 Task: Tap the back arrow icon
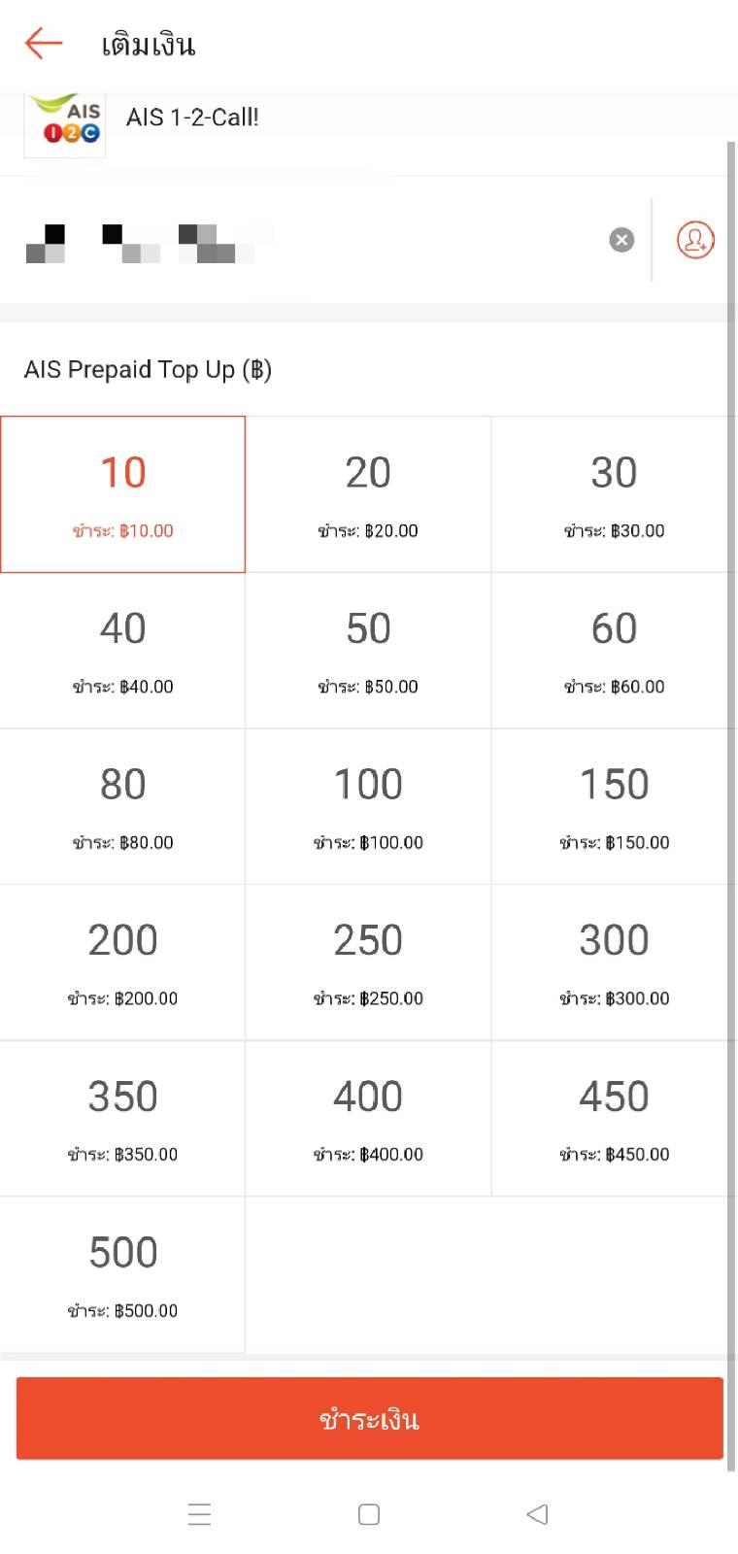tap(44, 44)
